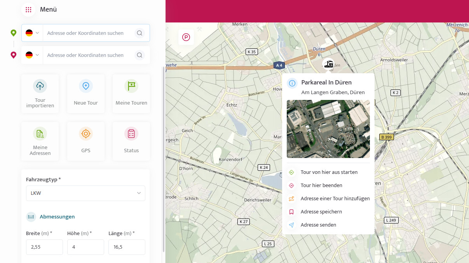Click the red destination location pin
The width and height of the screenshot is (469, 263).
14,55
